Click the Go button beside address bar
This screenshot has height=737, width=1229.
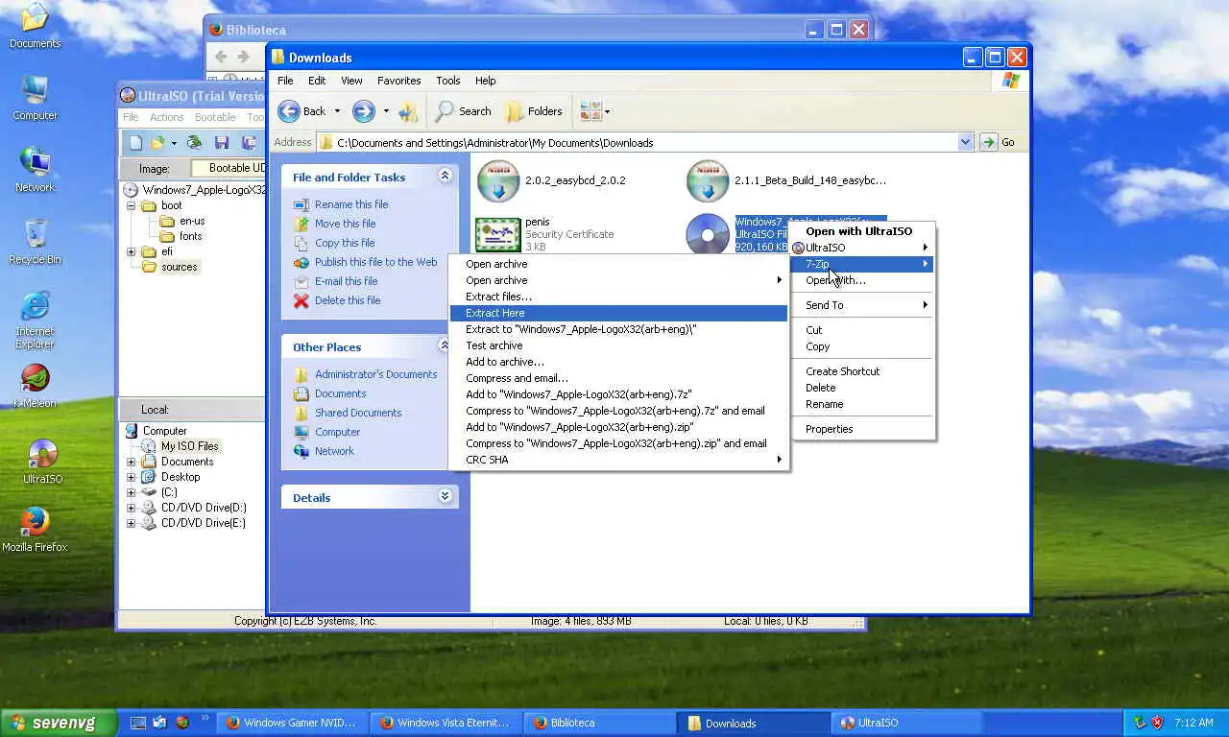point(998,142)
